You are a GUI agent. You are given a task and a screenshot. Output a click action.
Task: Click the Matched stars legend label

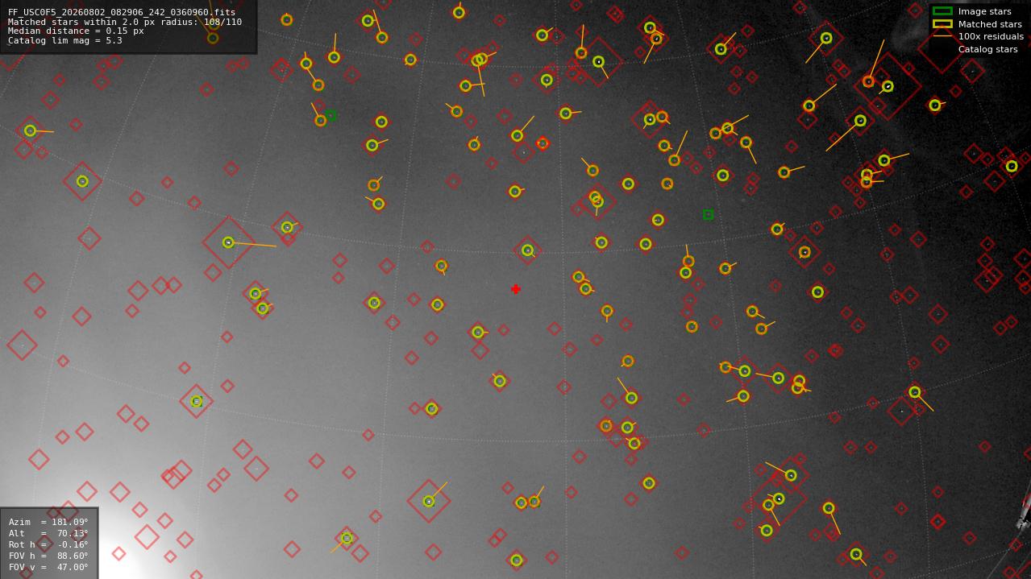990,24
